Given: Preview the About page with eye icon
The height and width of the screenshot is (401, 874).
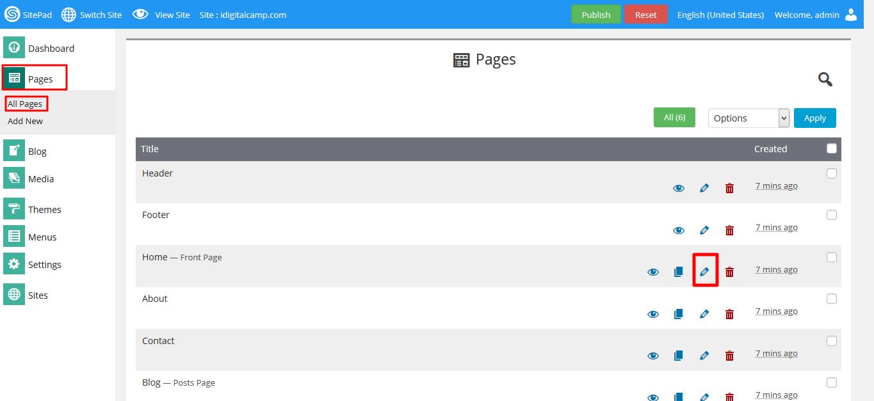Looking at the screenshot, I should (653, 314).
